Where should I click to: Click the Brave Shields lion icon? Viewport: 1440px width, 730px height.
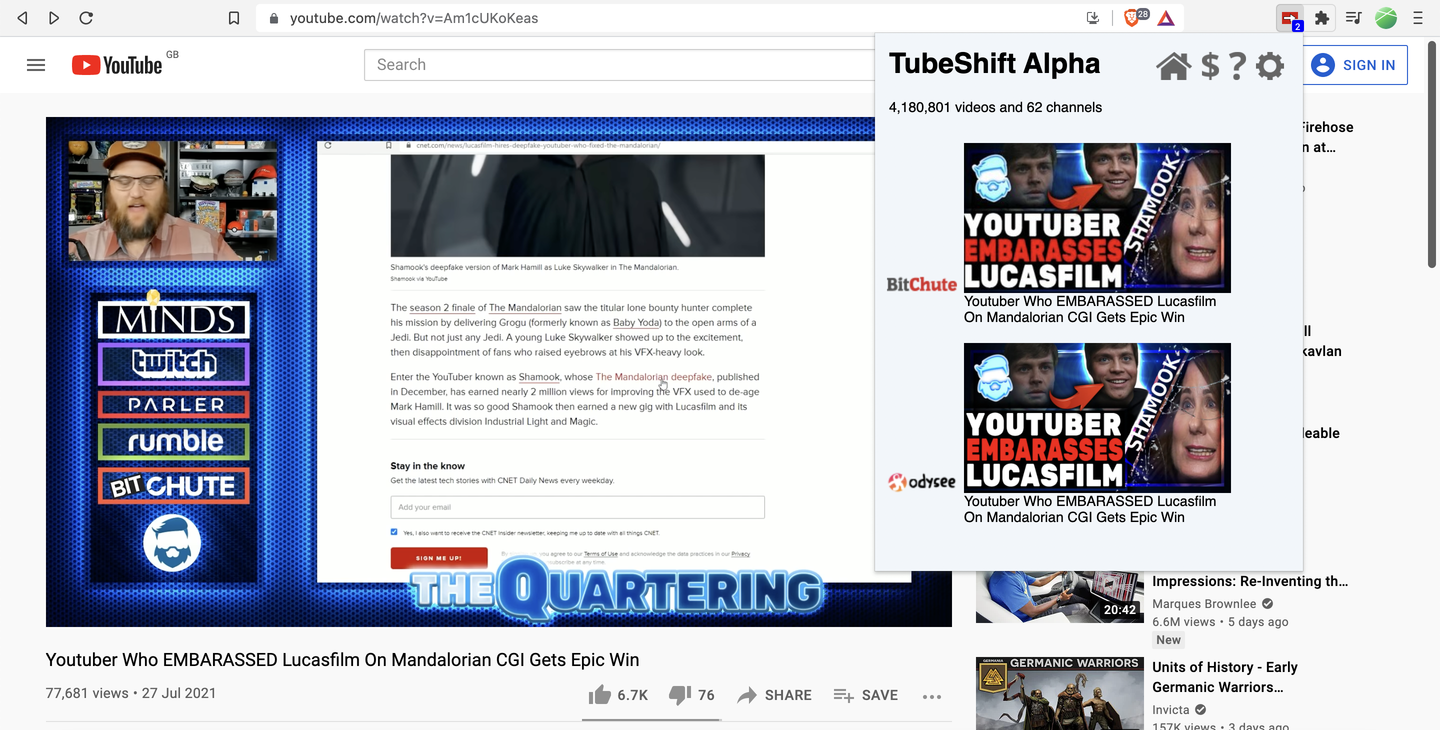(1130, 18)
